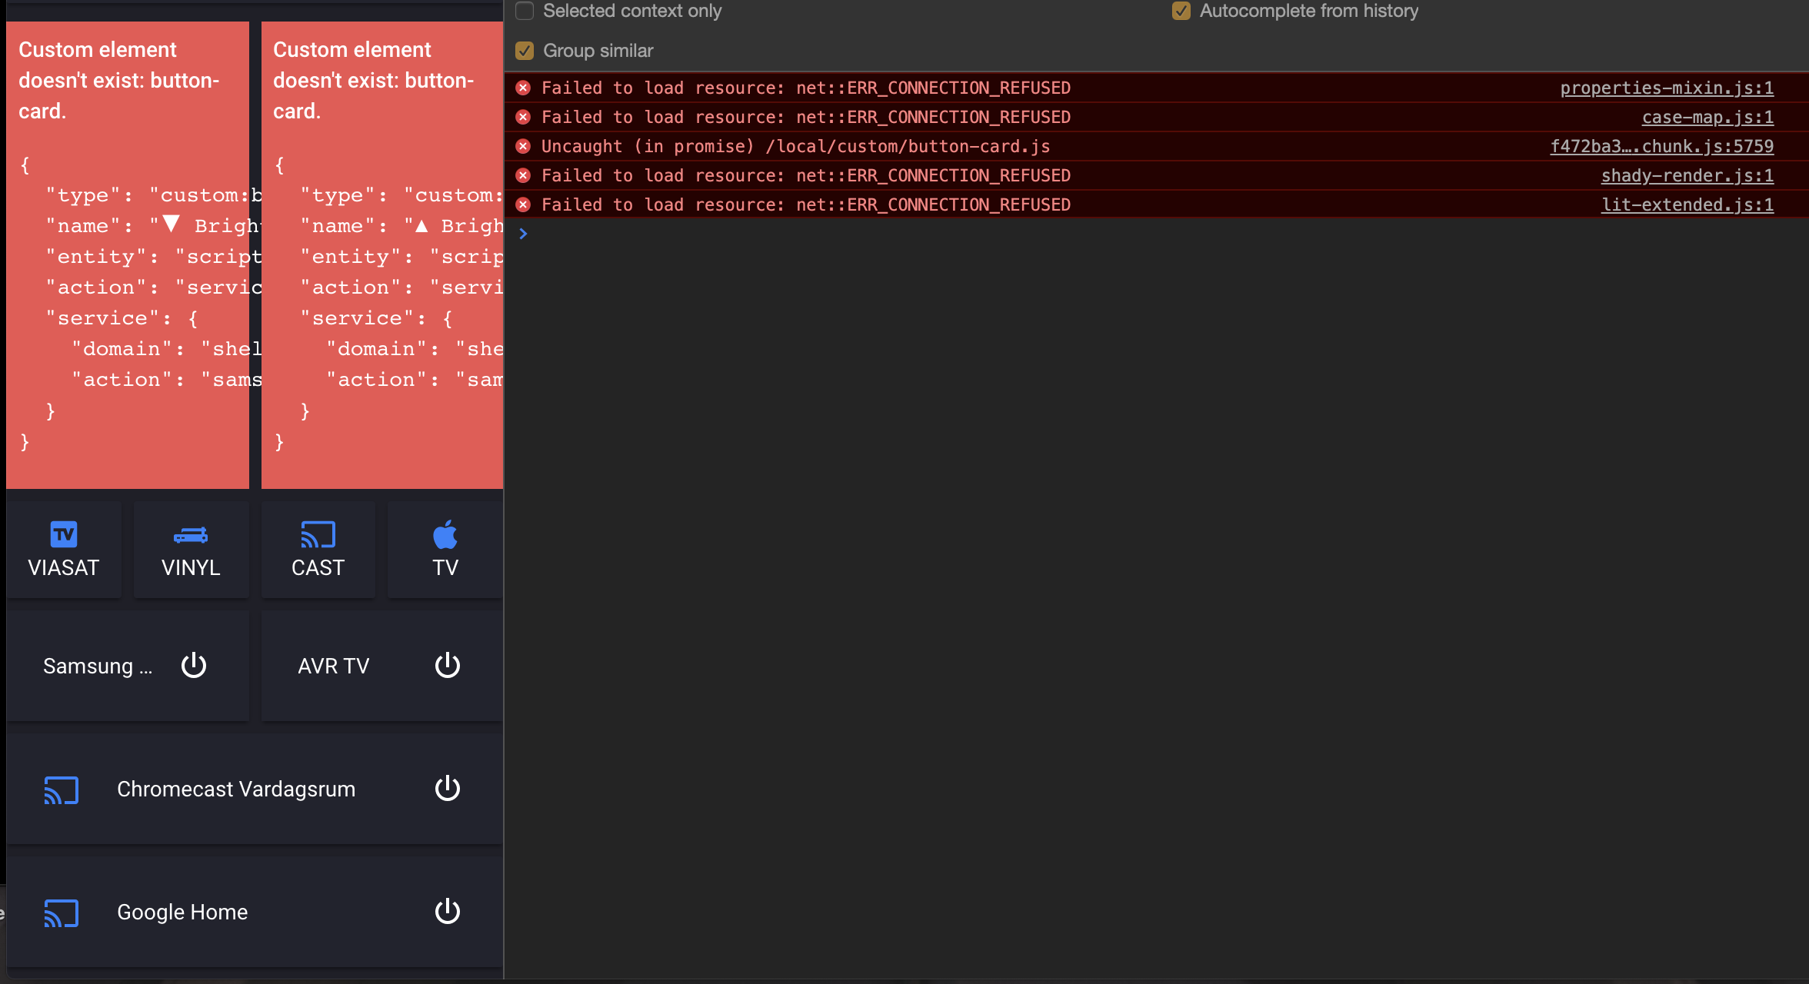Toggle AVR TV power icon
Screen dimensions: 1809x984
point(448,665)
